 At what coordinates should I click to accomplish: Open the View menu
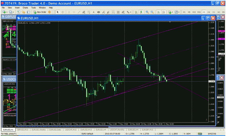point(10,8)
